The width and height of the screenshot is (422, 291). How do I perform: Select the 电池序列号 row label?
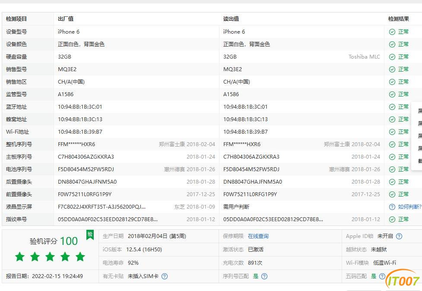[x=19, y=169]
